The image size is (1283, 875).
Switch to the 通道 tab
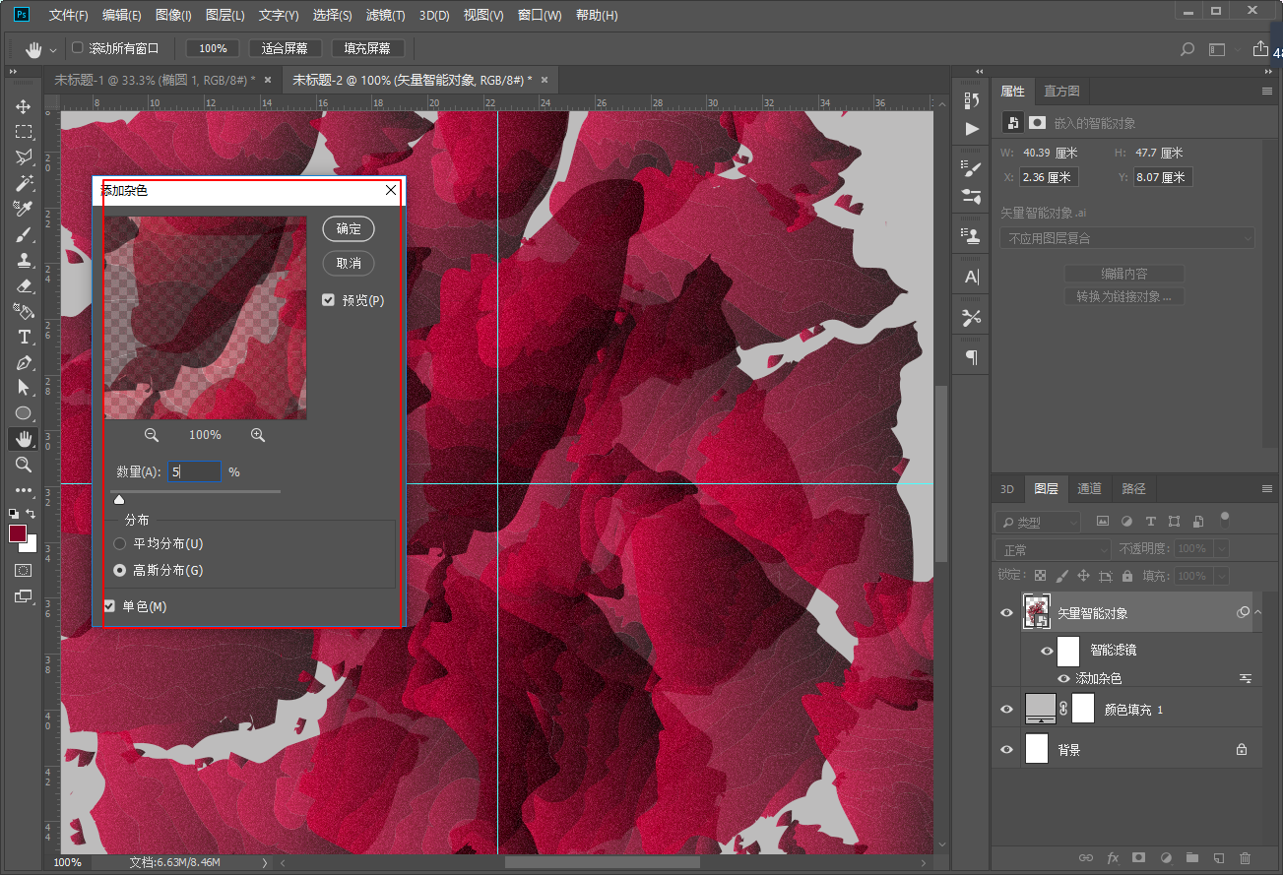1089,488
